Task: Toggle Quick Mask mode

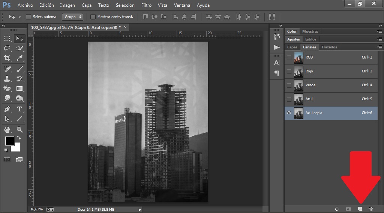Action: (x=7, y=160)
